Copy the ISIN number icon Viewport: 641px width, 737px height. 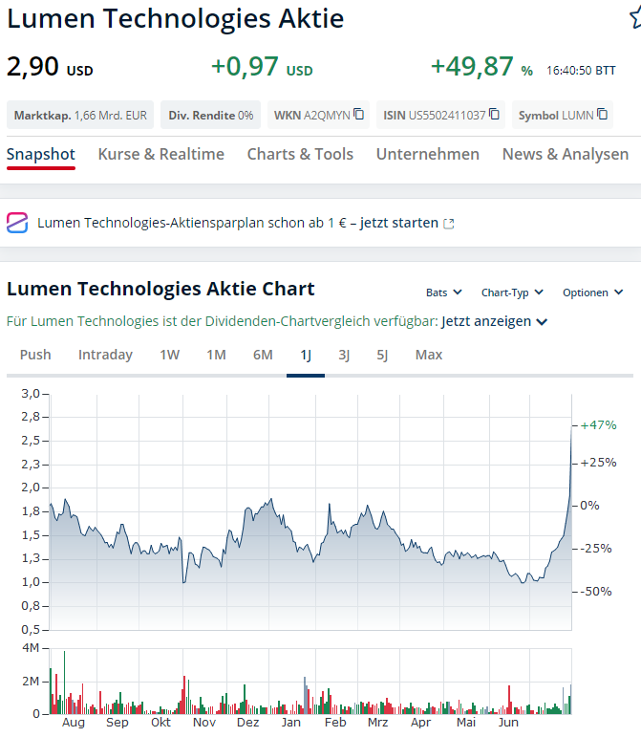[495, 115]
